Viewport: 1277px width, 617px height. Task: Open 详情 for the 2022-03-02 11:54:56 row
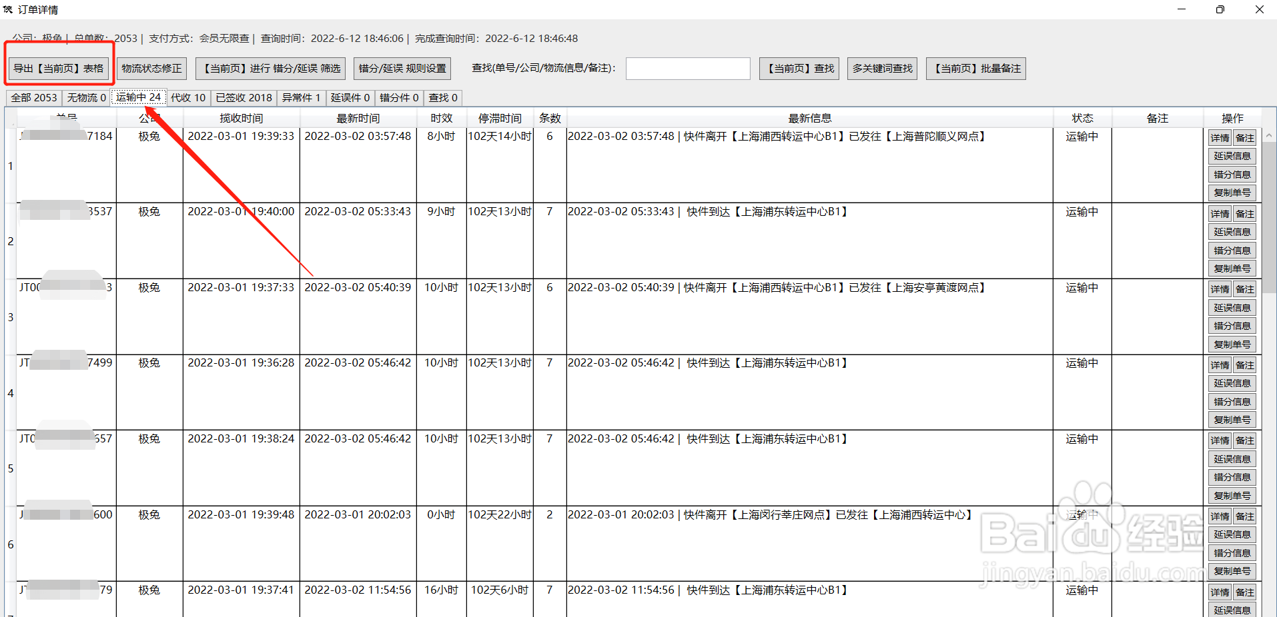point(1220,592)
